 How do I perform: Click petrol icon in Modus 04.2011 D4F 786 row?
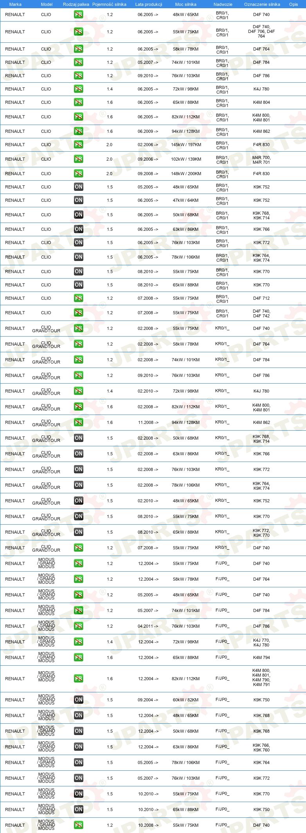(x=78, y=626)
